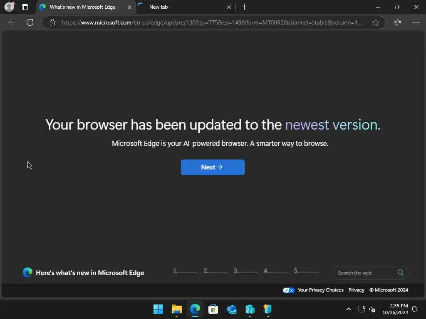Open the Privacy footer link
The width and height of the screenshot is (426, 319).
click(356, 290)
